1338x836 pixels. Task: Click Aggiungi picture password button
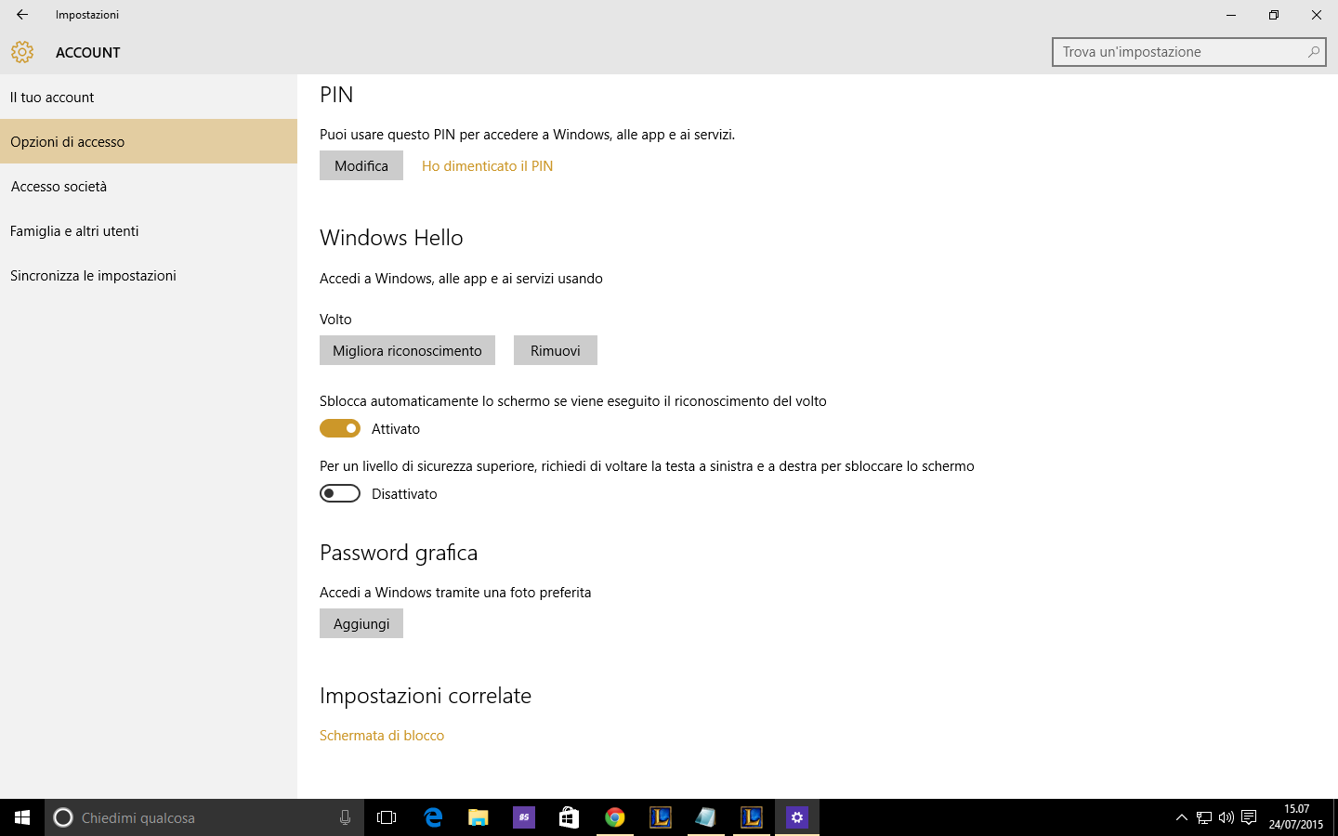(x=361, y=623)
